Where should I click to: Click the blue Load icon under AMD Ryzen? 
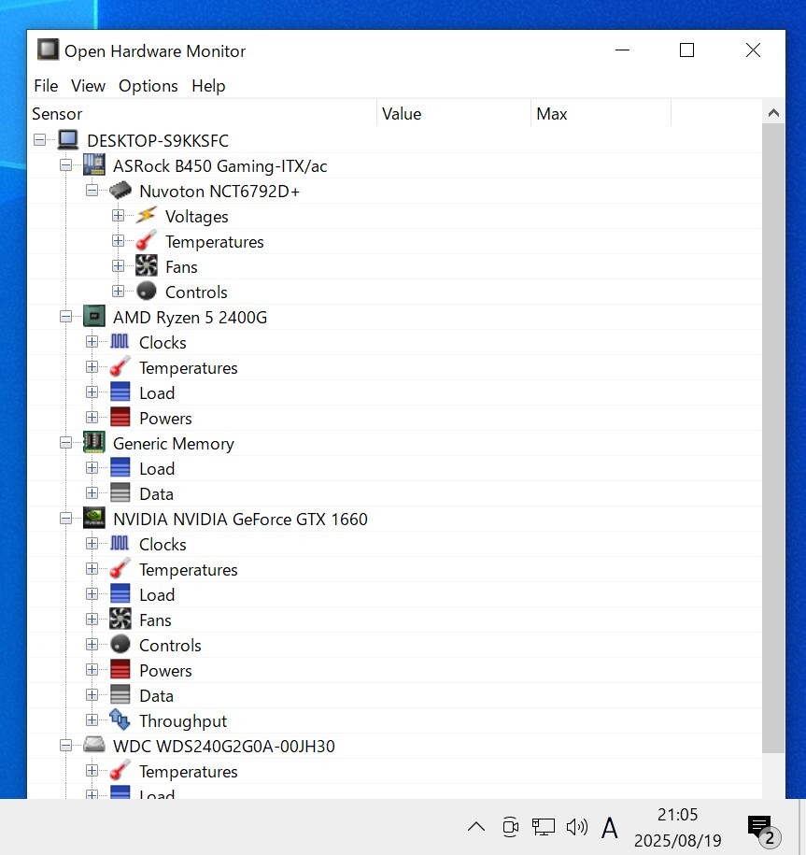point(120,392)
